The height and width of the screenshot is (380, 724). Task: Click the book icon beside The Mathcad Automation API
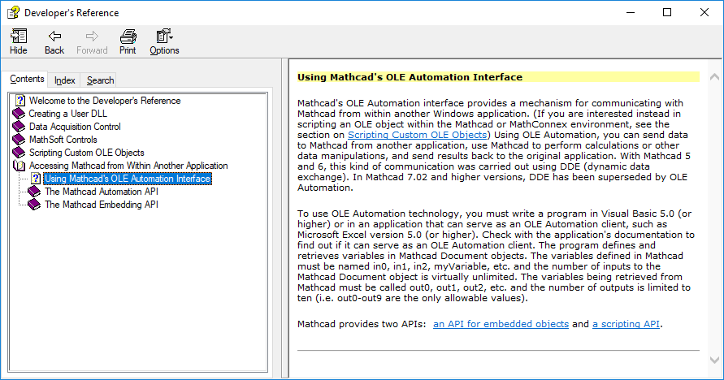click(34, 192)
